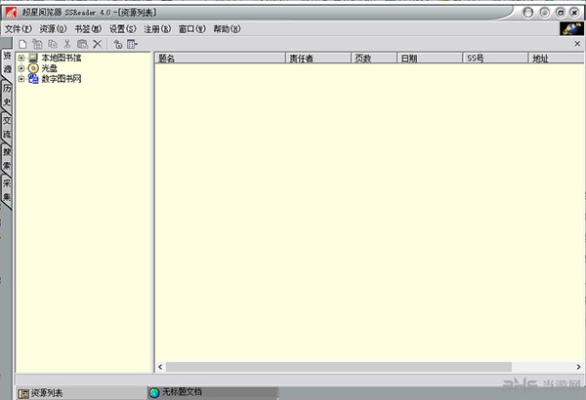Select the 光盘 disc icon in tree

pos(32,68)
